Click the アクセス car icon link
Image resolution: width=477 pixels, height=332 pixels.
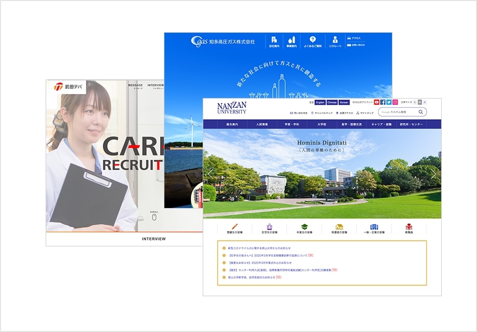pos(354,38)
